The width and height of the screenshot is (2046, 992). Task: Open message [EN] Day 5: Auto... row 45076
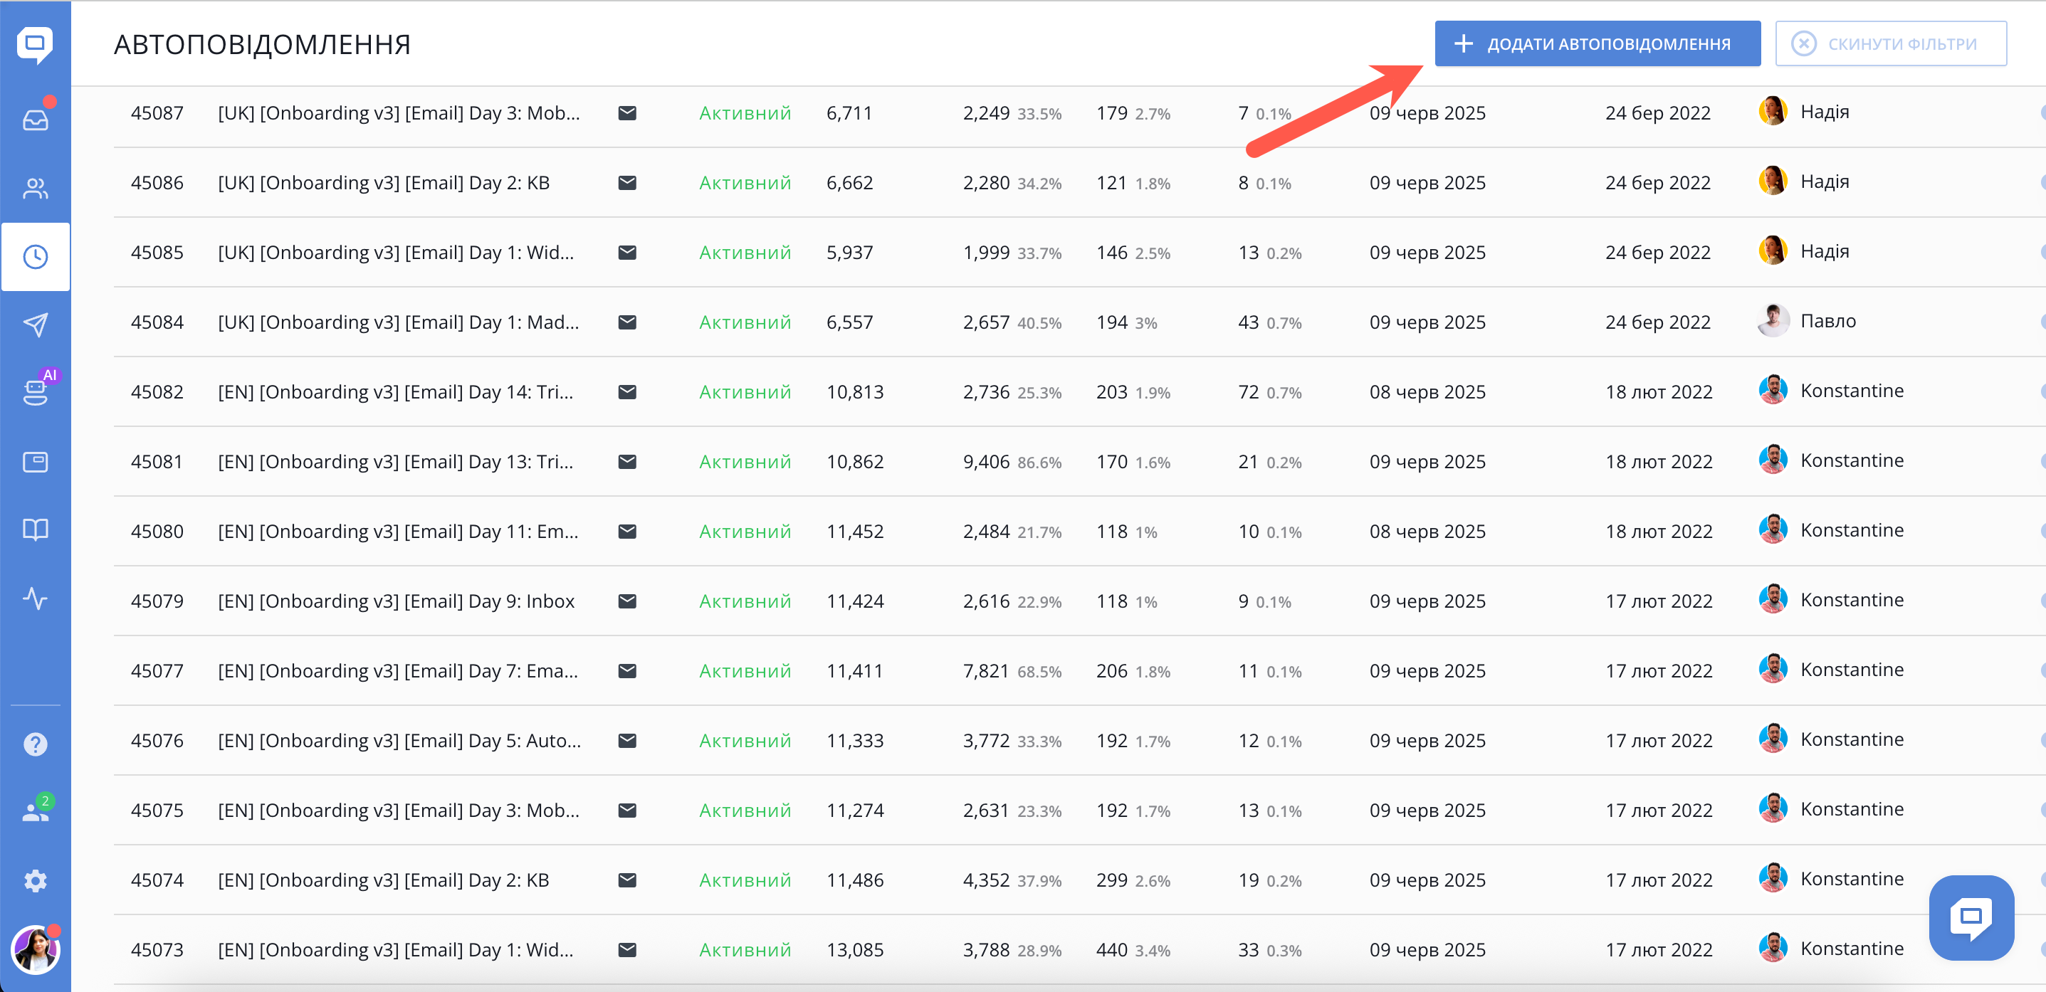[x=399, y=741]
